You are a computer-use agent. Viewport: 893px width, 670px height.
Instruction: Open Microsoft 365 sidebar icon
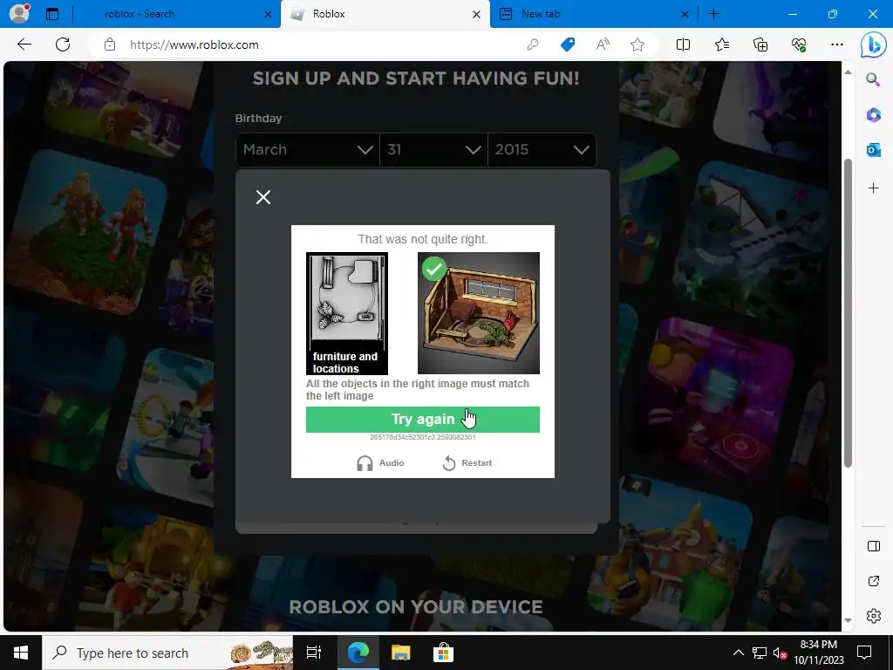pyautogui.click(x=873, y=114)
